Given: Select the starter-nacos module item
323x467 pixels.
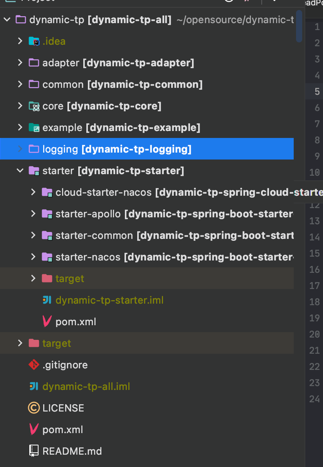Looking at the screenshot, I should [88, 257].
